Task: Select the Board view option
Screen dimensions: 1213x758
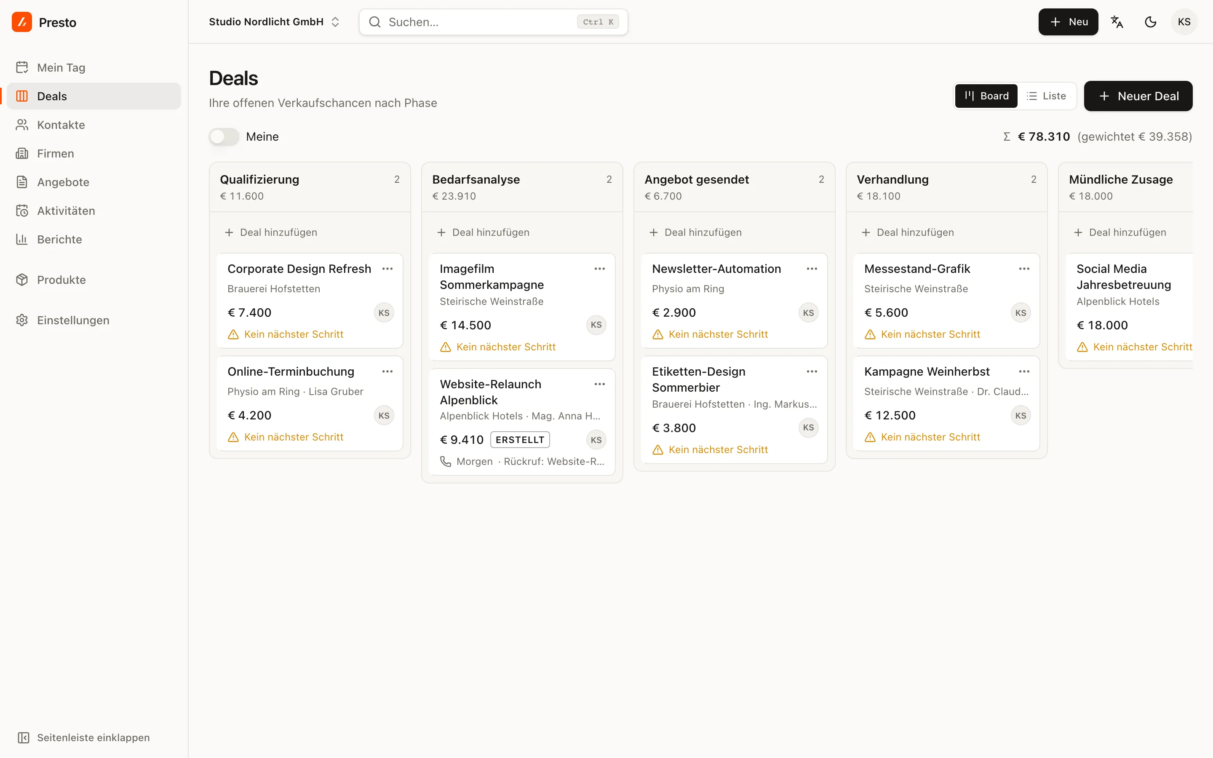Action: click(986, 96)
